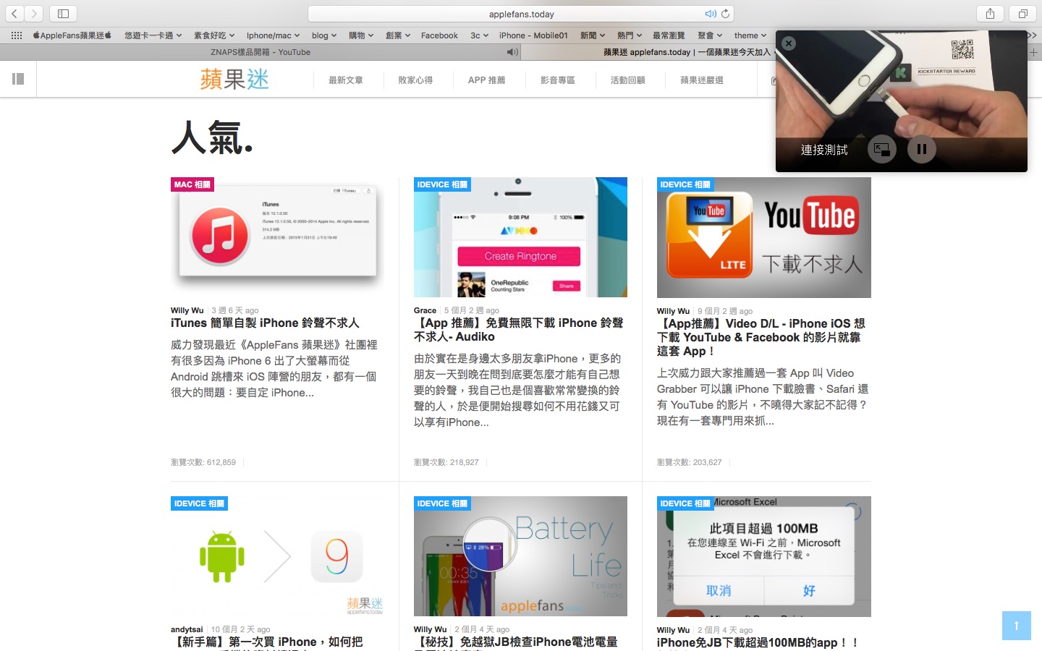Open the 蘋果迷嚴選 menu item

[702, 80]
